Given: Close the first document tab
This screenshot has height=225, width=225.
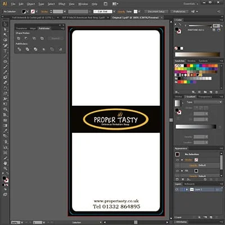Looking at the screenshot, I should coord(58,17).
